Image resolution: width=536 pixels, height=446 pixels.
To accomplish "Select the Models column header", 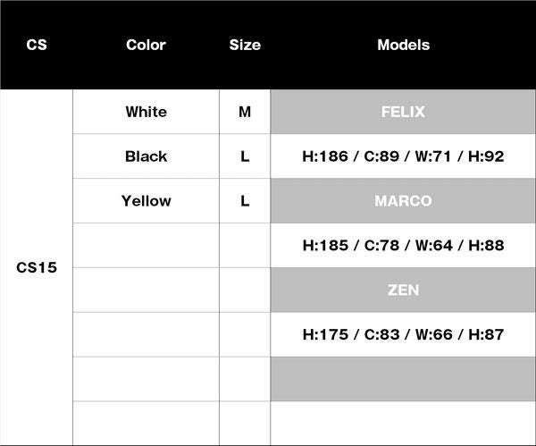I will pos(403,45).
